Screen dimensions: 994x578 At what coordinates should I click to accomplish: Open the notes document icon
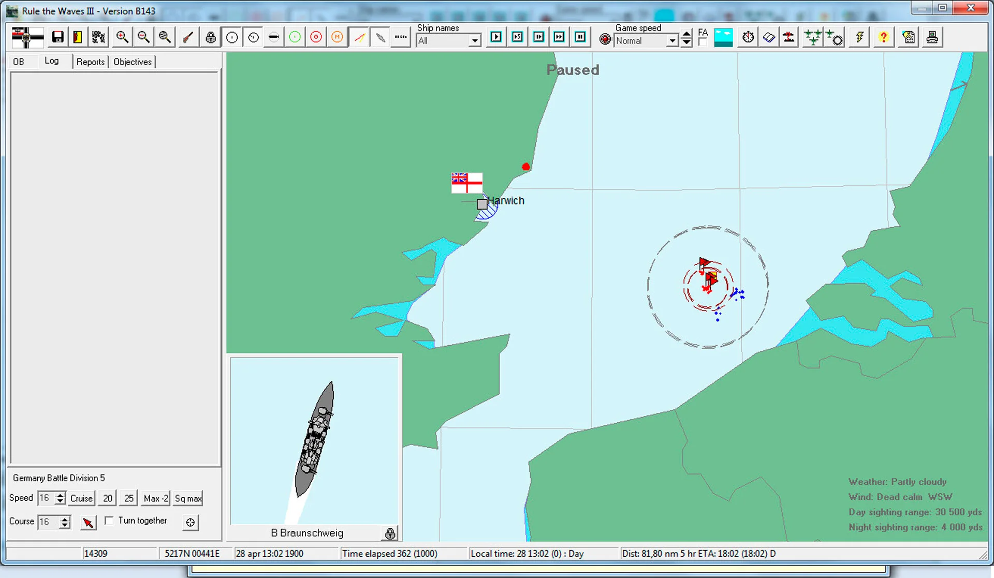pos(909,37)
